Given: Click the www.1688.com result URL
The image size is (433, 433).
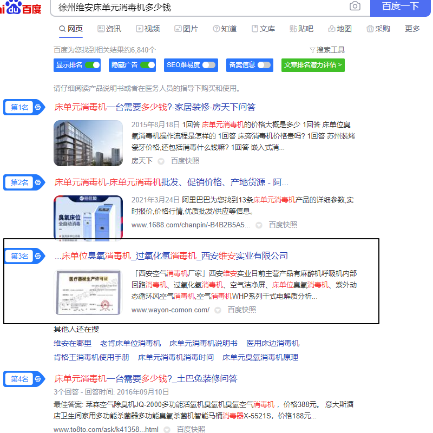Looking at the screenshot, I should 191,225.
